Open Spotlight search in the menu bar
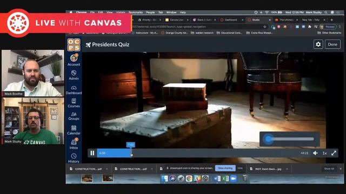The height and width of the screenshot is (194, 346). (x=326, y=12)
